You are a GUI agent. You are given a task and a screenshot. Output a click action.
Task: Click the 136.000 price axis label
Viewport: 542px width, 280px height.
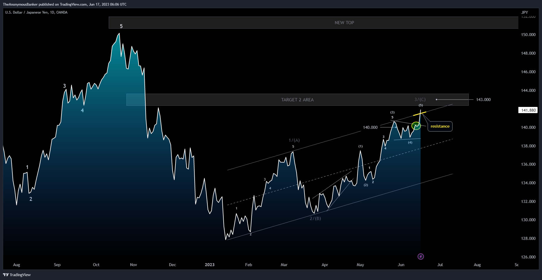tap(528, 164)
